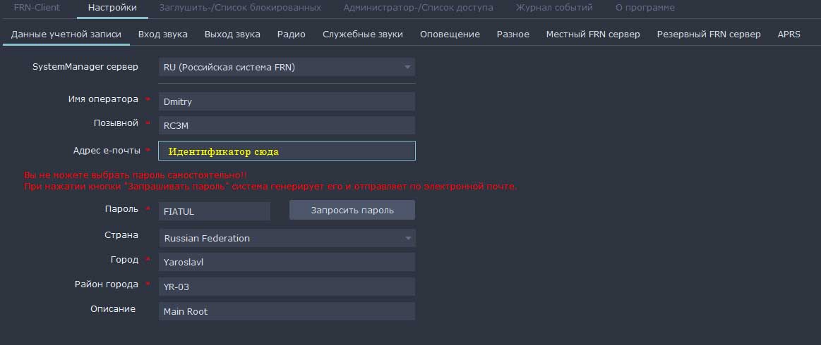Screen dimensions: 821x345
Task: Open the О программе tab
Action: (645, 8)
